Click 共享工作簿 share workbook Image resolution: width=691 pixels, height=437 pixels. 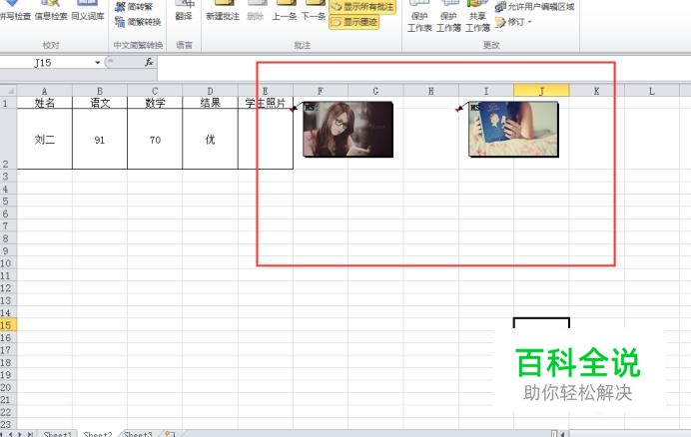coord(477,18)
